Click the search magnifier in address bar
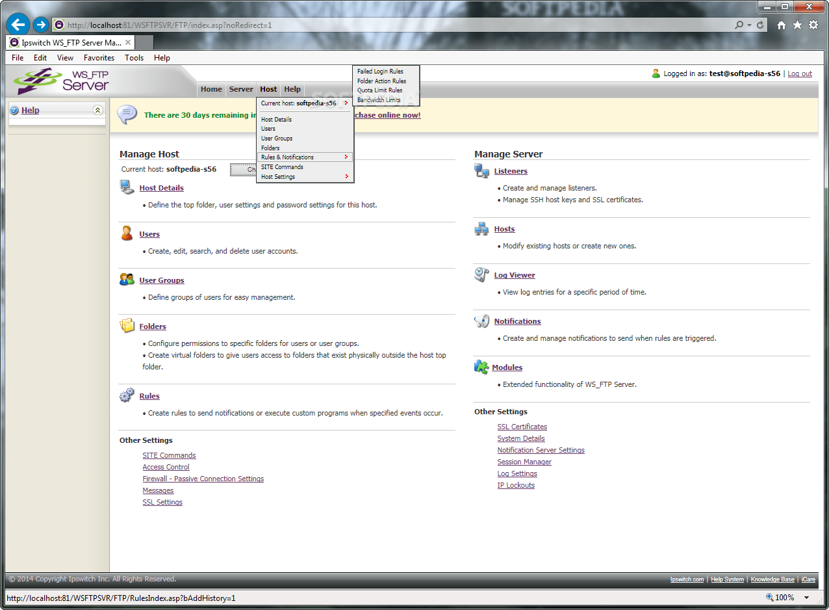The height and width of the screenshot is (610, 829). tap(739, 25)
